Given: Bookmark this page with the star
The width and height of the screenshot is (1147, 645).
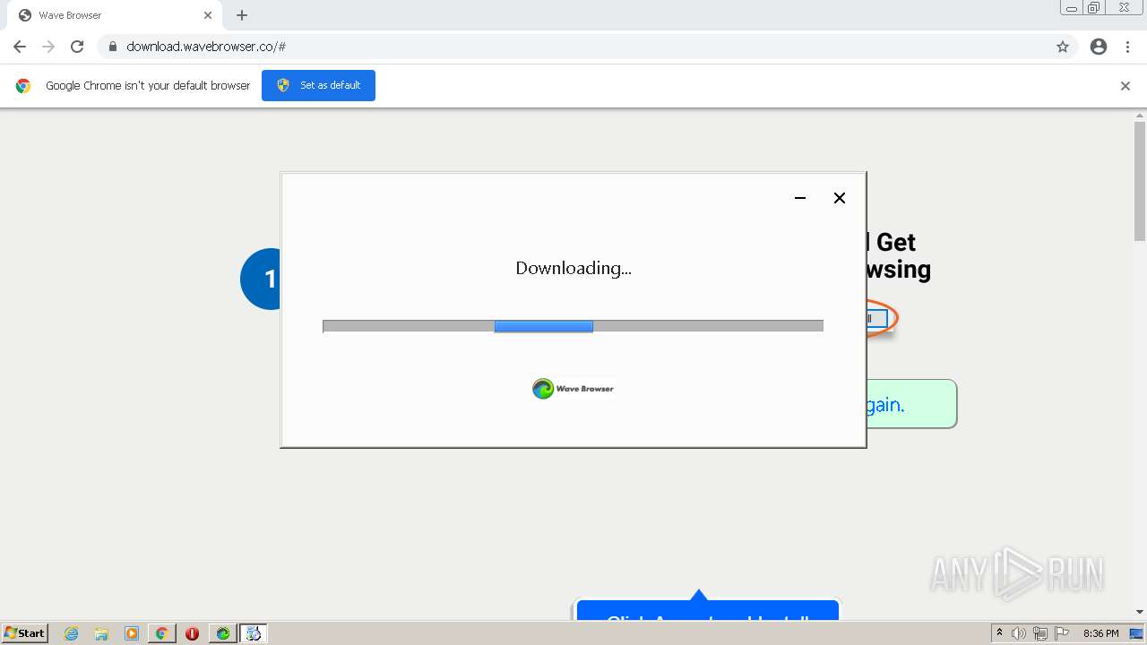Looking at the screenshot, I should click(1063, 47).
